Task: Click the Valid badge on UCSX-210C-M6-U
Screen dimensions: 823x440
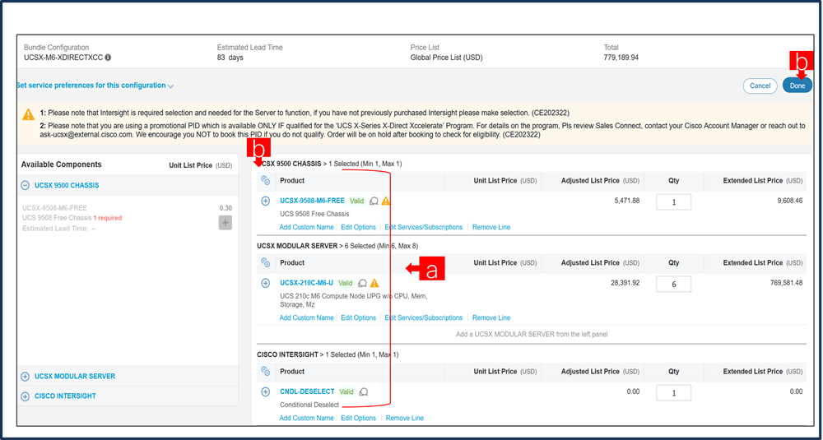Action: point(346,283)
